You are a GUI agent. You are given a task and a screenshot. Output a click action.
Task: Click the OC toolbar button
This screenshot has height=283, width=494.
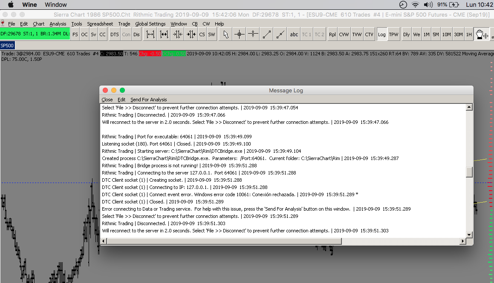84,34
